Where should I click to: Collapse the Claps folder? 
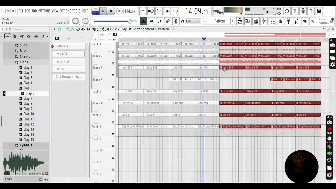[24, 62]
